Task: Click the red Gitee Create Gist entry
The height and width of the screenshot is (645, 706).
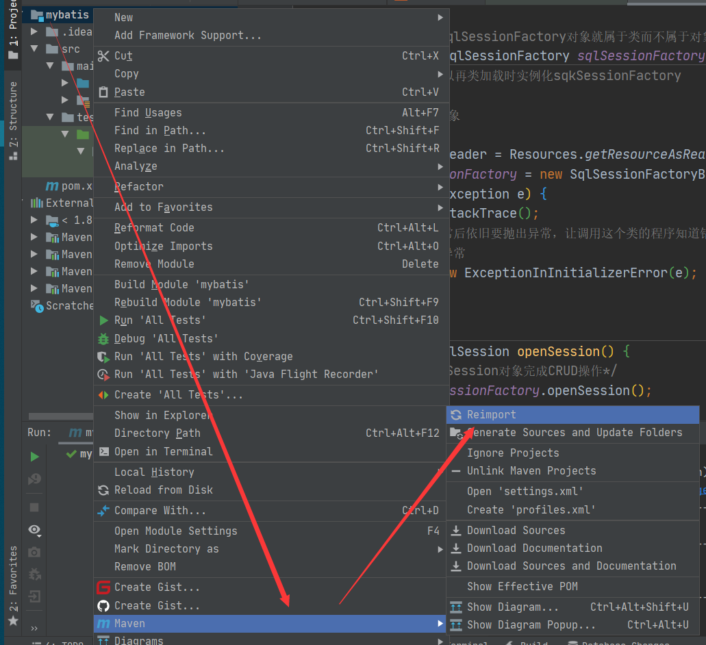Action: pos(157,587)
